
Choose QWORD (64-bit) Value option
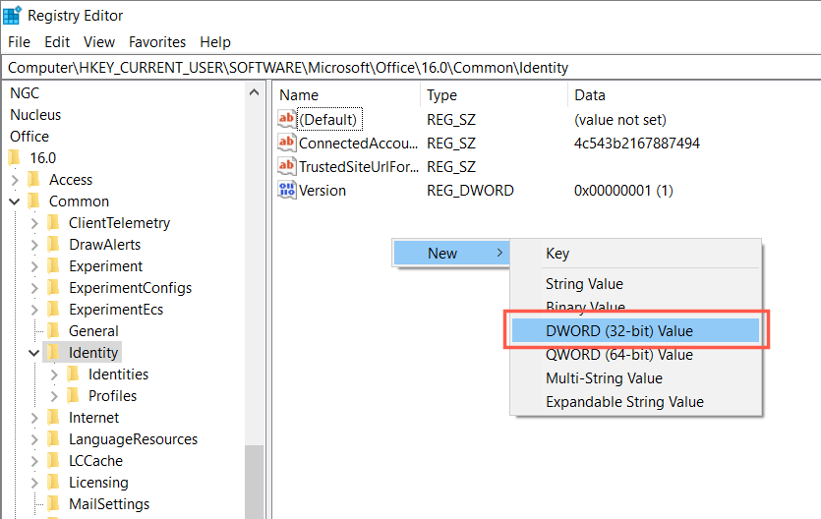(x=635, y=355)
